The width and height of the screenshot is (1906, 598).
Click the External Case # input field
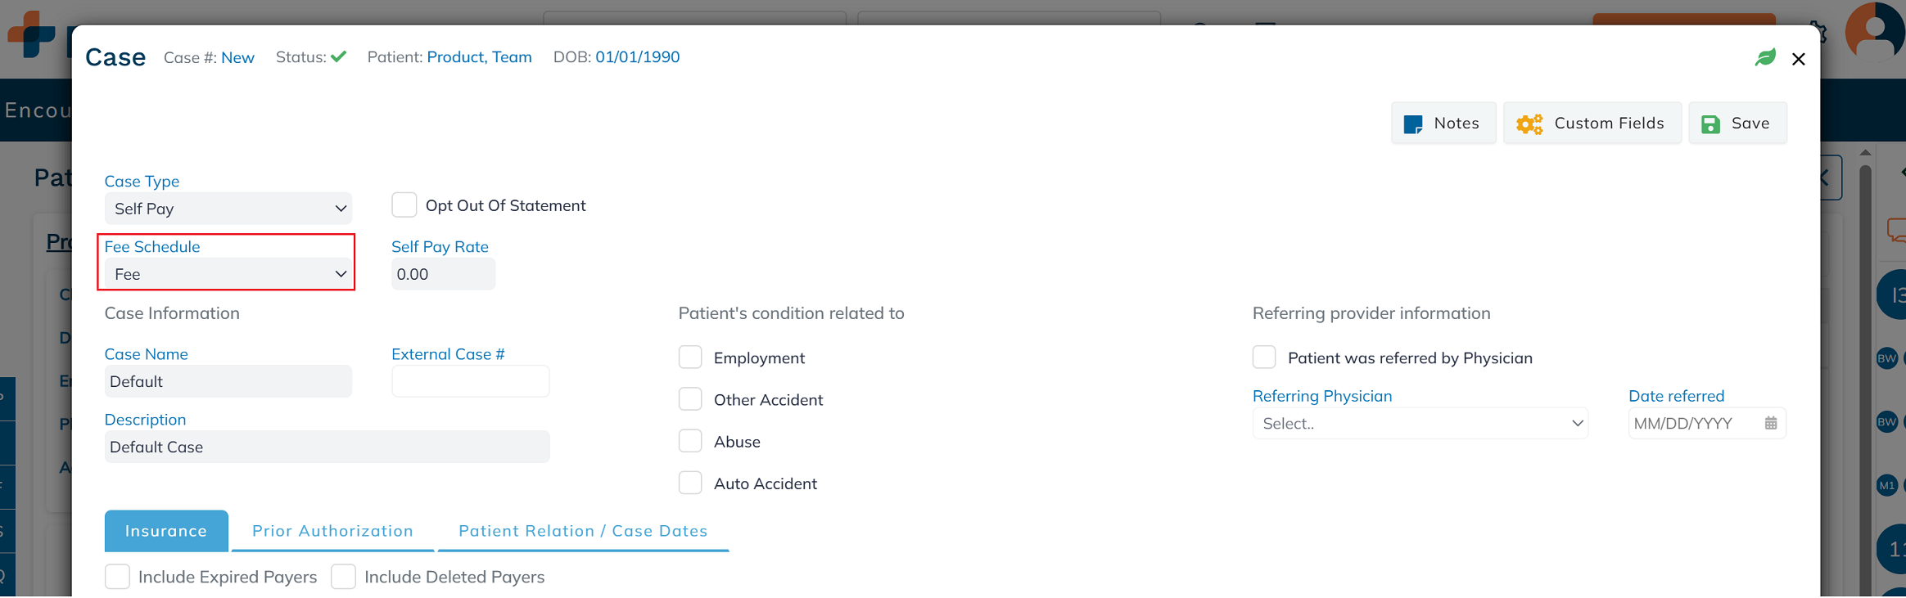(x=470, y=381)
